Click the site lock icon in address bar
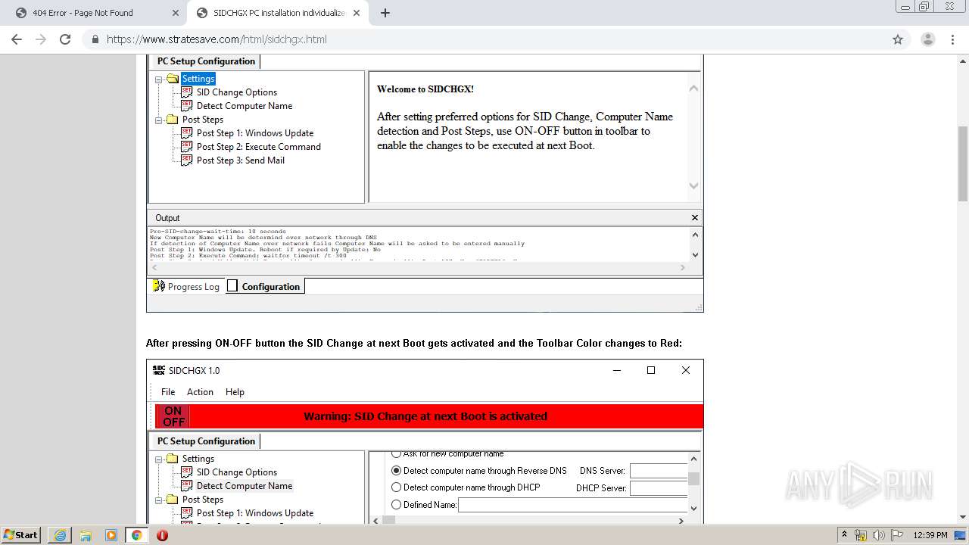The width and height of the screenshot is (969, 545). tap(95, 39)
